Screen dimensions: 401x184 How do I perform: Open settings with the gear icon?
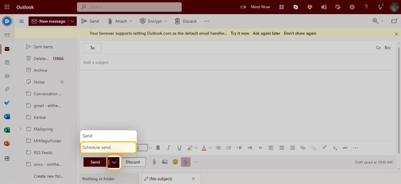point(352,7)
